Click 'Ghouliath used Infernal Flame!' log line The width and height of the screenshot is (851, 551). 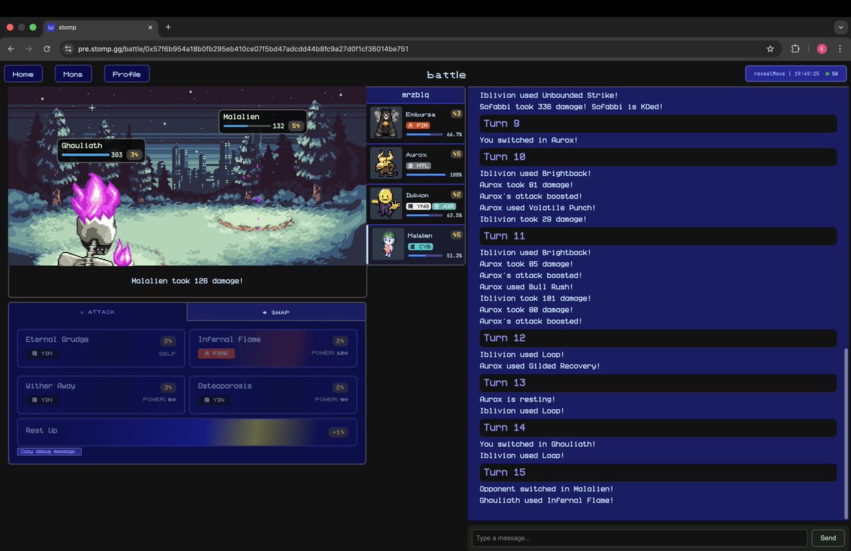coord(546,501)
